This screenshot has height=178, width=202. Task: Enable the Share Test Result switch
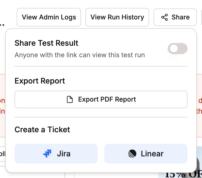178,48
